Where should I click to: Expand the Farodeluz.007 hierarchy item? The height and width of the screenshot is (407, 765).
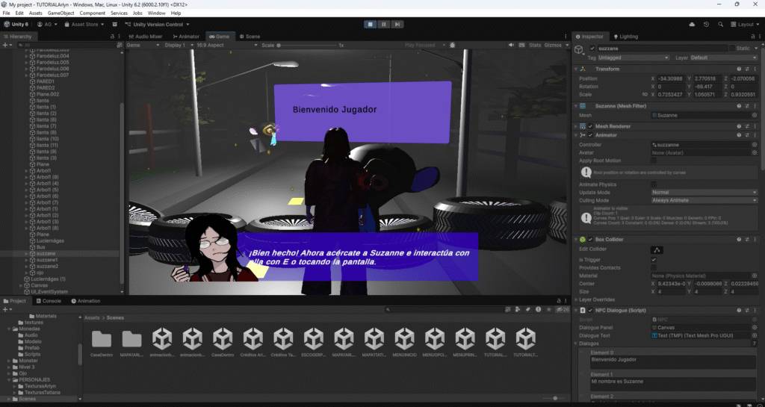tap(27, 75)
